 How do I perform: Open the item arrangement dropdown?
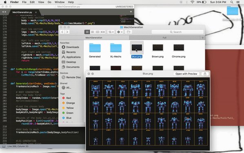coord(111,32)
